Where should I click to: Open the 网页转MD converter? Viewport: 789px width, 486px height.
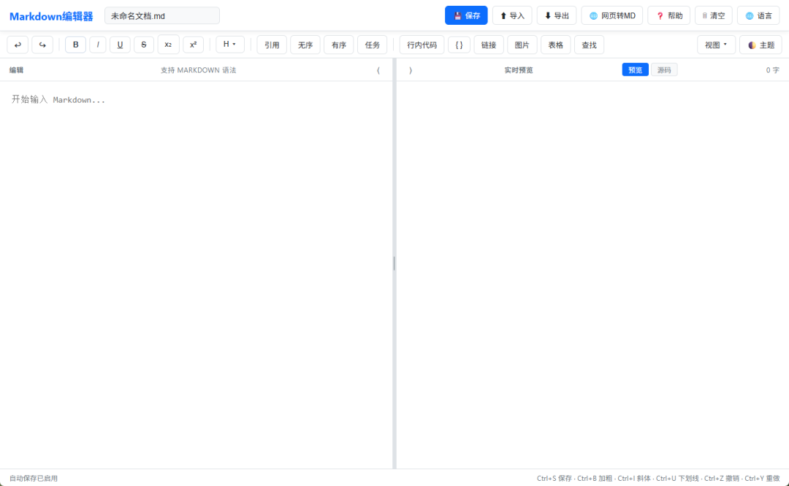[612, 15]
